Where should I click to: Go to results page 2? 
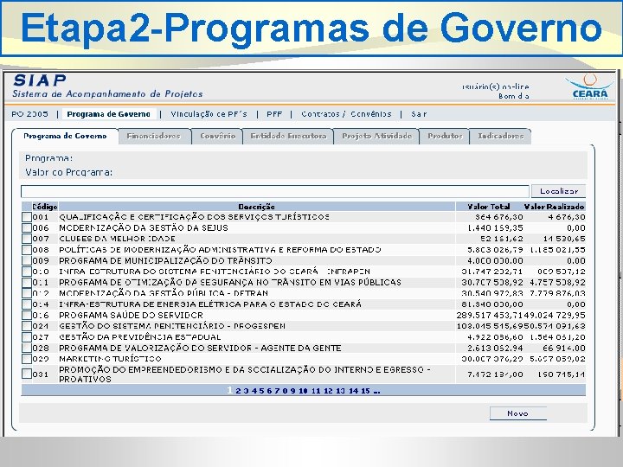[238, 391]
